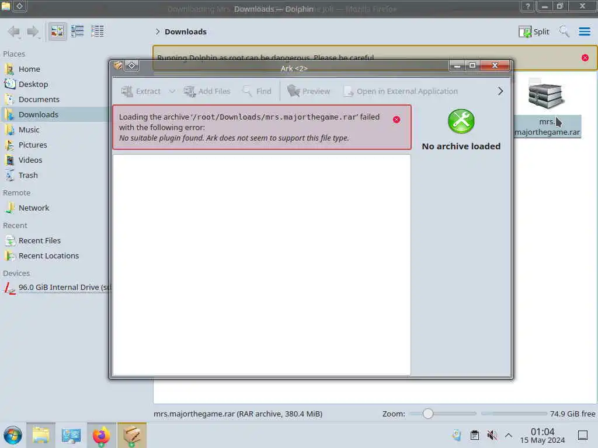This screenshot has width=598, height=448.
Task: Open Dolphin search magnifier
Action: coord(564,32)
